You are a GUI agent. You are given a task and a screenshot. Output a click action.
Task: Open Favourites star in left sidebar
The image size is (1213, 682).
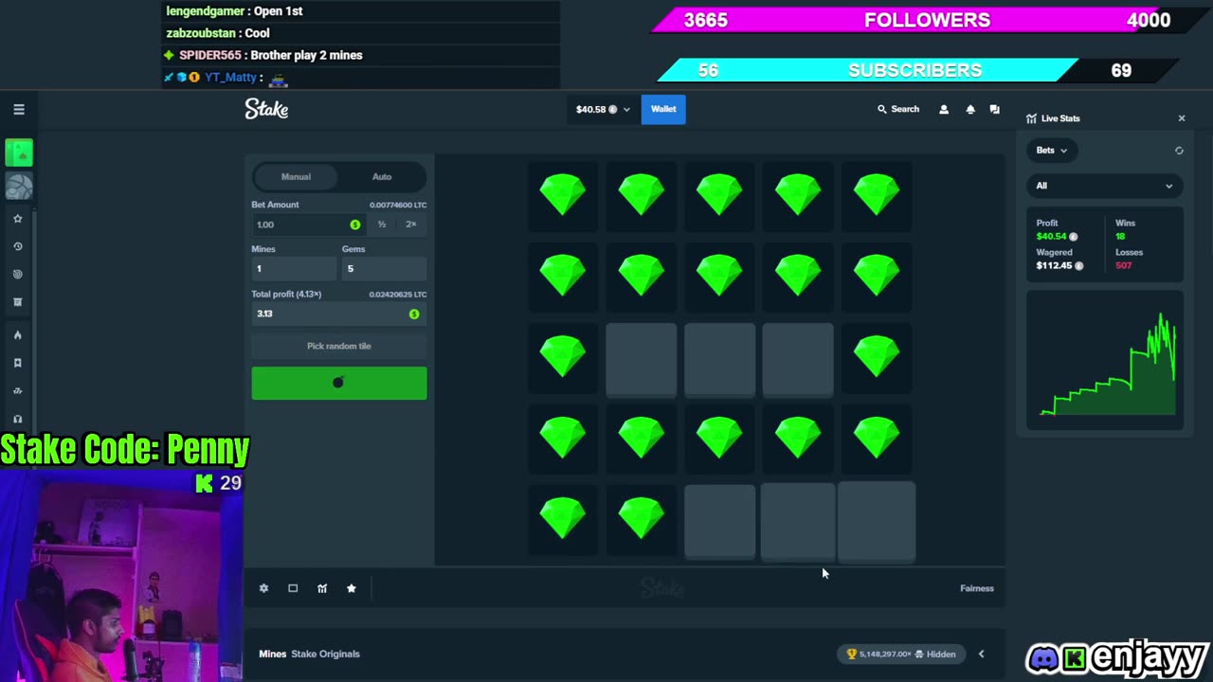click(x=17, y=219)
